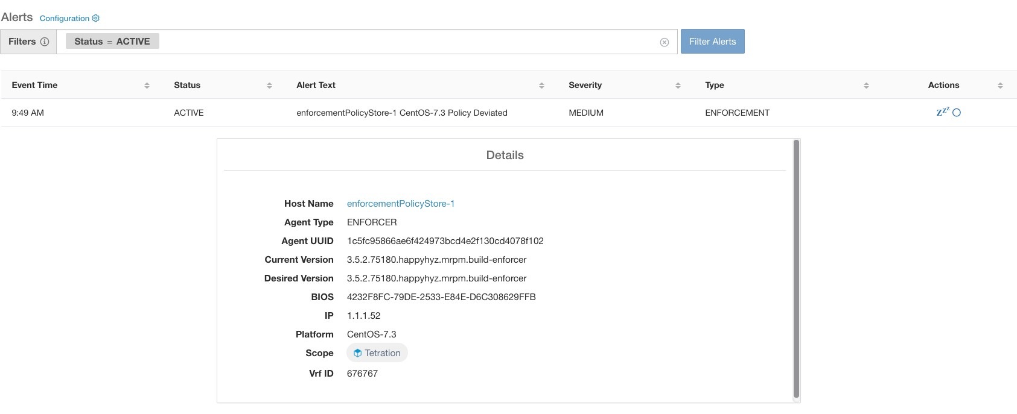Screen dimensions: 1017x414
Task: Sort by Event Time column arrows
Action: [x=147, y=86]
